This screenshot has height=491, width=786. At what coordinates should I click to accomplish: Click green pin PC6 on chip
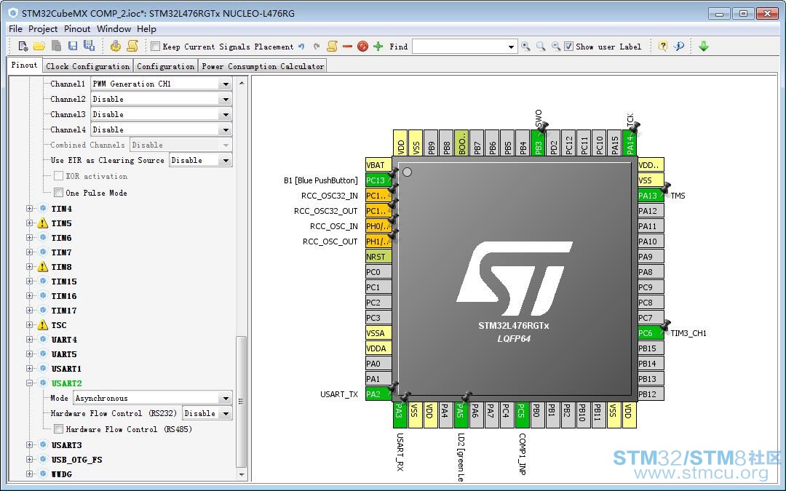(651, 332)
